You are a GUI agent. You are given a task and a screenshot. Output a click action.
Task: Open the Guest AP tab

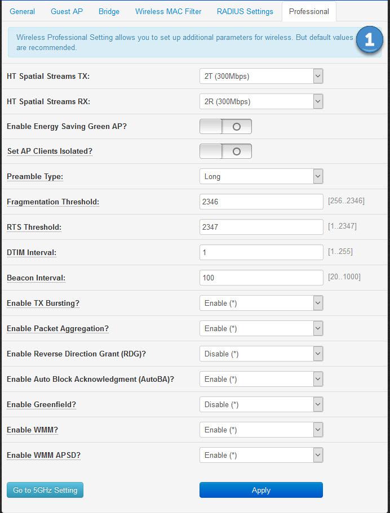67,11
